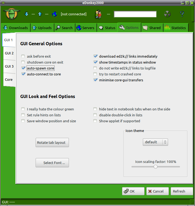The width and height of the screenshot is (195, 206).
Task: Click the magnifier icon on the Search tab
Action: (x=58, y=28)
